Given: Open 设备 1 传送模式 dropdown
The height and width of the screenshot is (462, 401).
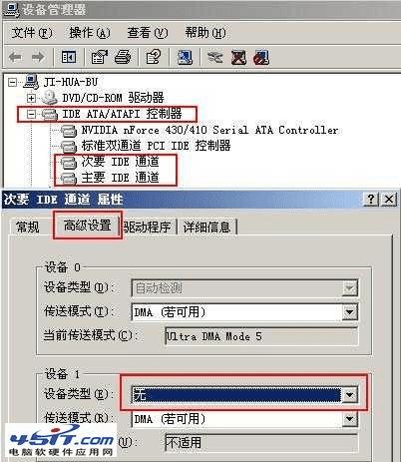Looking at the screenshot, I should tap(350, 419).
